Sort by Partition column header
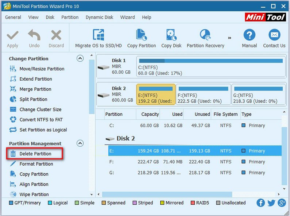Viewport: 290px width, 216px height. 120,114
